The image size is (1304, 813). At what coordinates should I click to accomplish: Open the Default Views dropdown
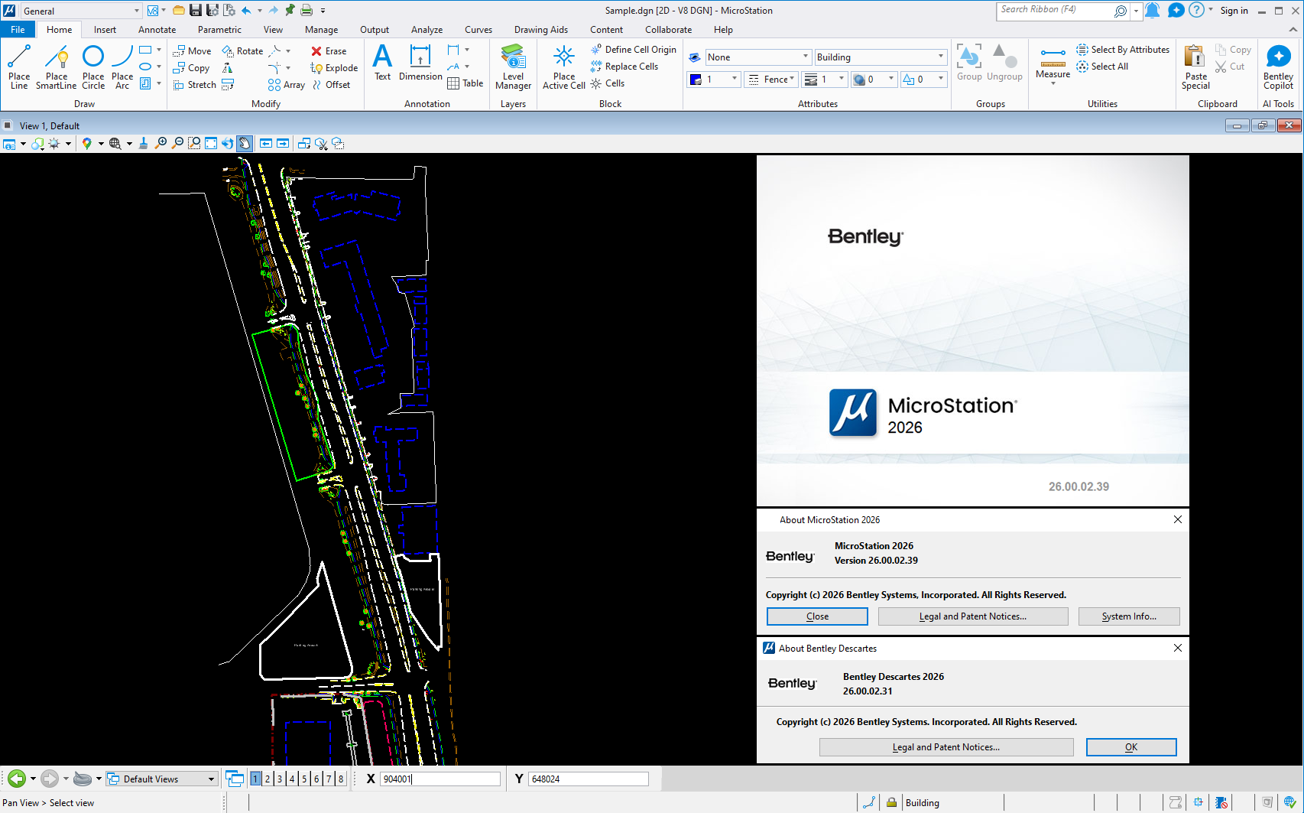161,779
